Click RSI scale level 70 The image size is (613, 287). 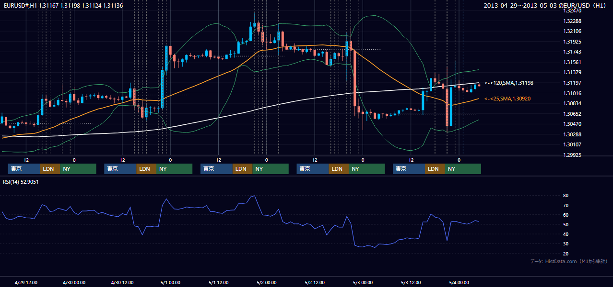tap(566, 205)
